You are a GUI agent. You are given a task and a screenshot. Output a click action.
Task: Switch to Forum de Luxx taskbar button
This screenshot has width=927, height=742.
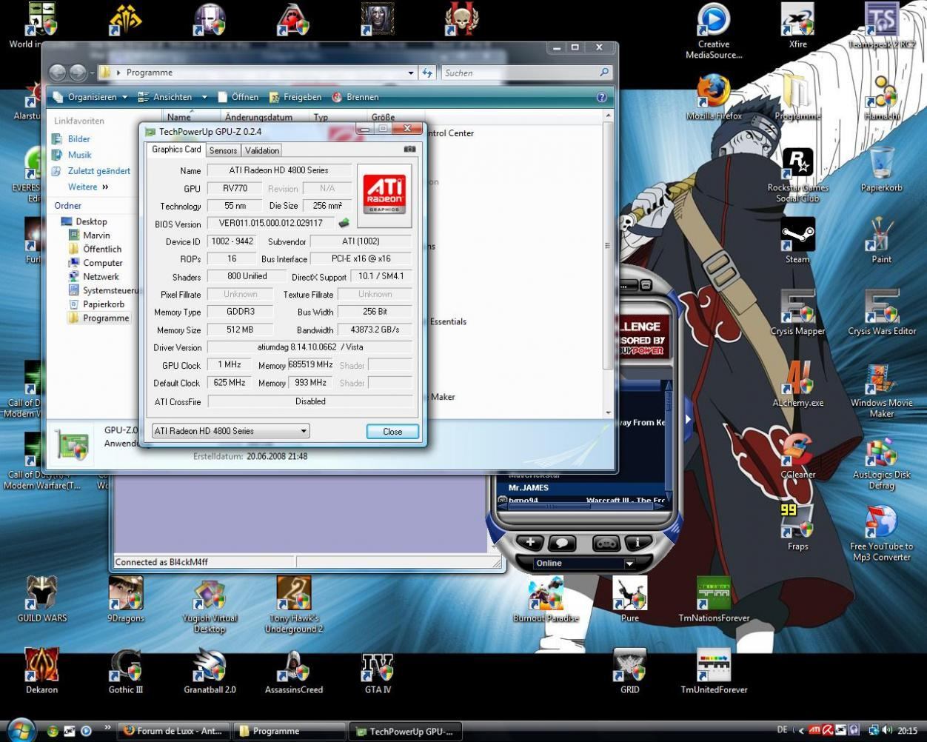point(174,731)
